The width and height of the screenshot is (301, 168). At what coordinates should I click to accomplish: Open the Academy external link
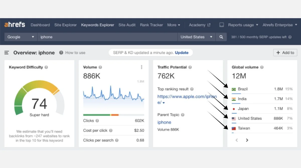[x=200, y=25]
